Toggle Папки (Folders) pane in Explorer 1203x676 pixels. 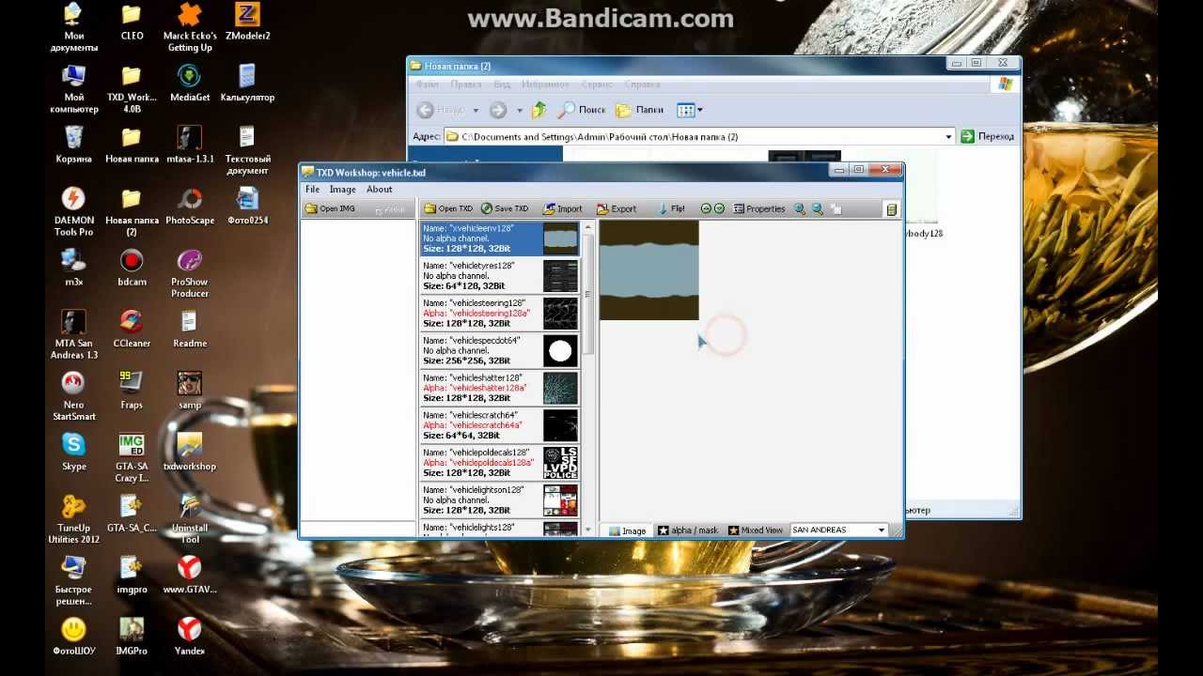tap(639, 110)
